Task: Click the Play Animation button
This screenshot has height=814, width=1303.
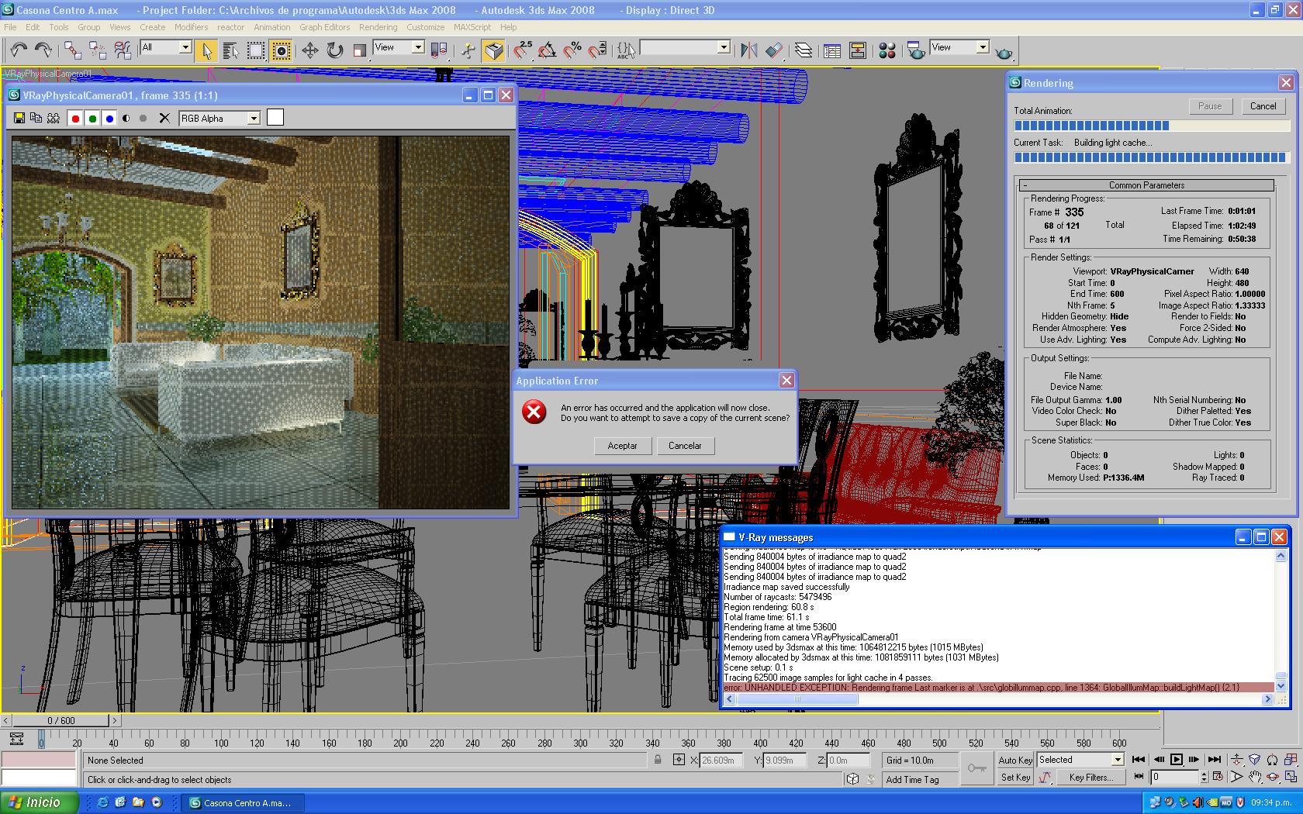Action: coord(1176,760)
